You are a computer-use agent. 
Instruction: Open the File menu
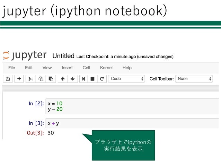click(x=11, y=68)
